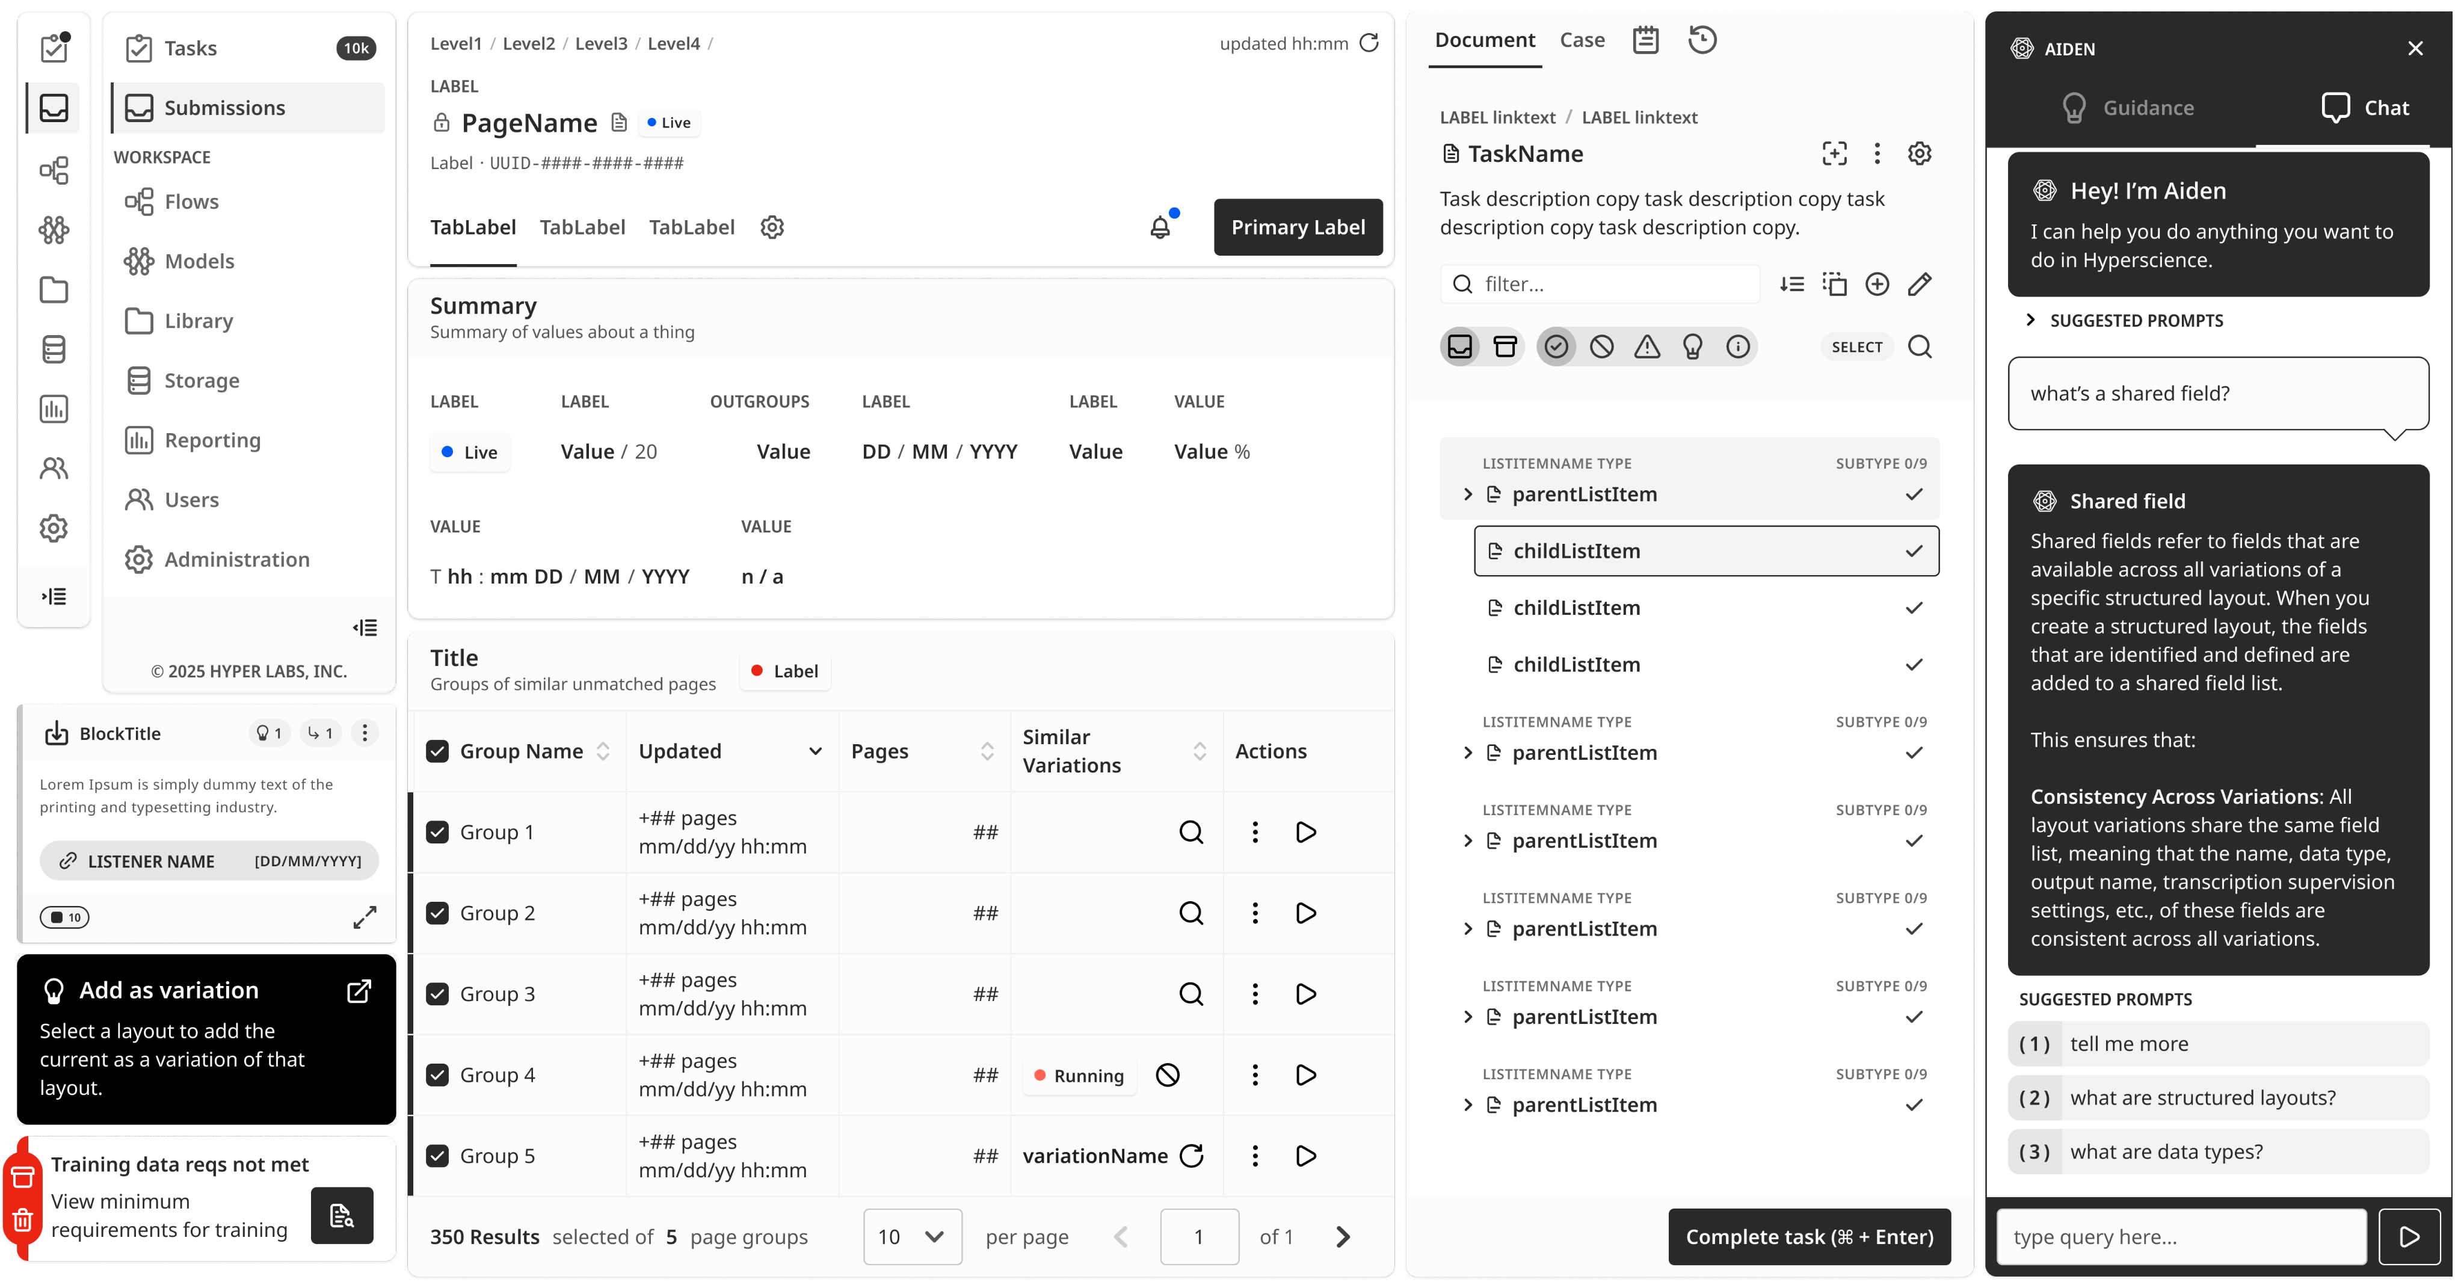Expand the SUGGESTED PROMPTS section chevron
Image resolution: width=2464 pixels, height=1288 pixels.
point(2030,319)
